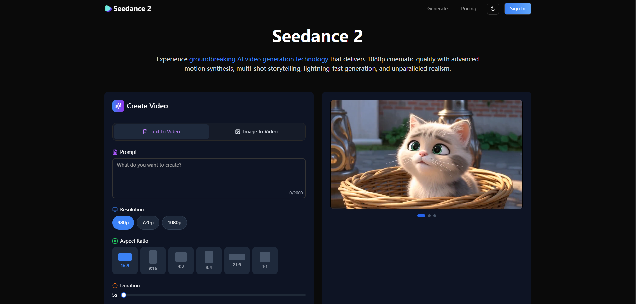Switch to the Text to Video tab
The width and height of the screenshot is (636, 304).
tap(162, 132)
